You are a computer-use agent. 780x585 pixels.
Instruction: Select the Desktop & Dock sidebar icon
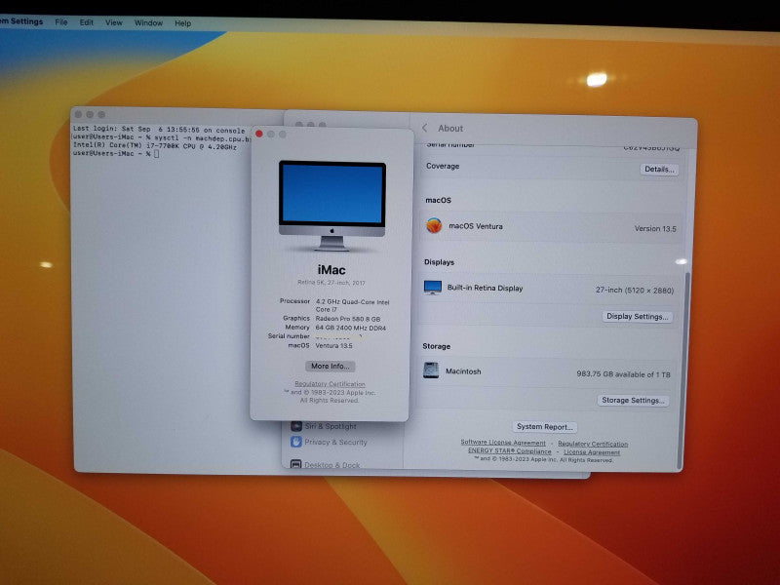295,464
